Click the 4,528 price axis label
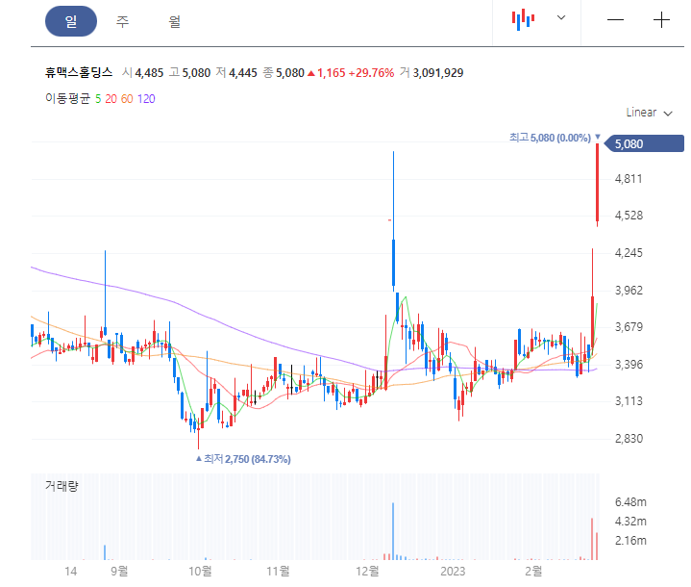Image resolution: width=691 pixels, height=587 pixels. pyautogui.click(x=629, y=216)
